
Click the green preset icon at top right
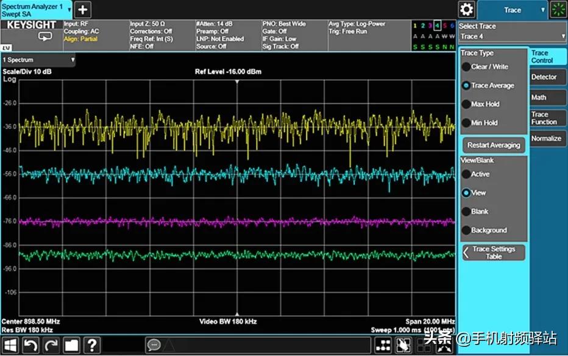(x=558, y=10)
